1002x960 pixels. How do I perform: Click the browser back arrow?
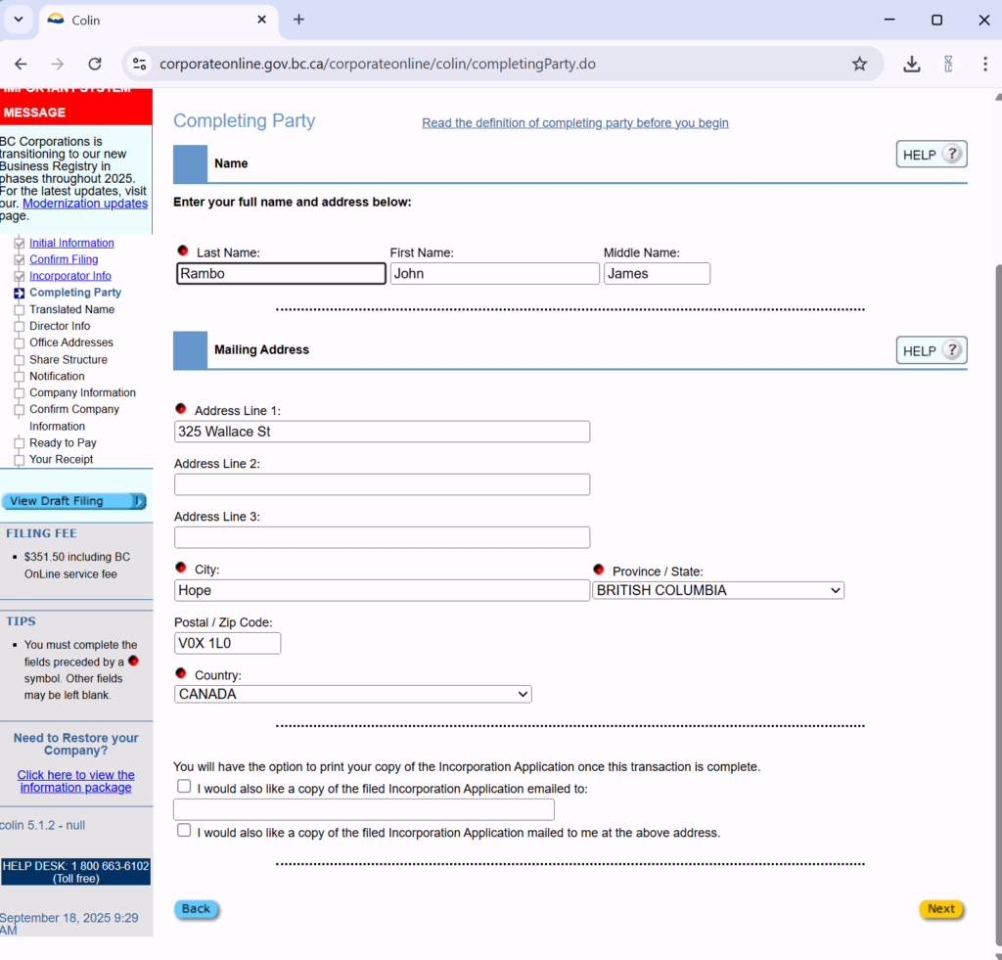[21, 64]
